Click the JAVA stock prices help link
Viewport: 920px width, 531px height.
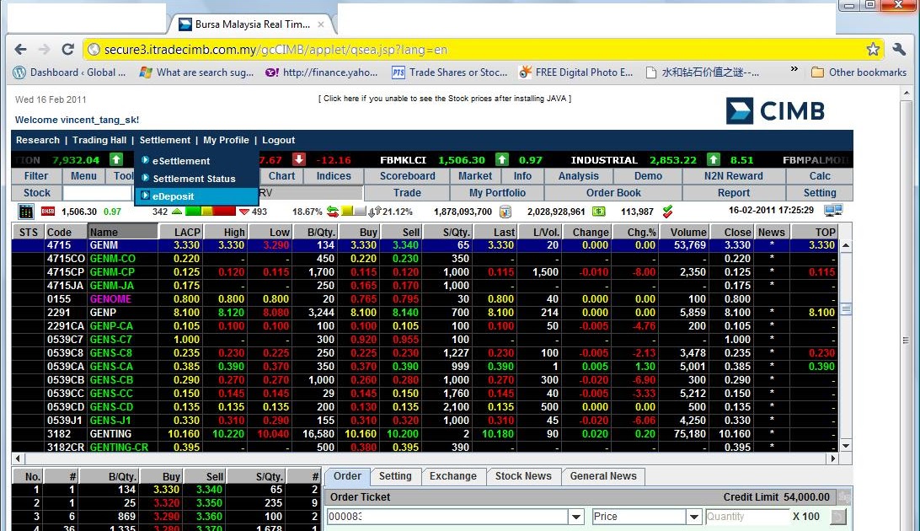point(445,99)
